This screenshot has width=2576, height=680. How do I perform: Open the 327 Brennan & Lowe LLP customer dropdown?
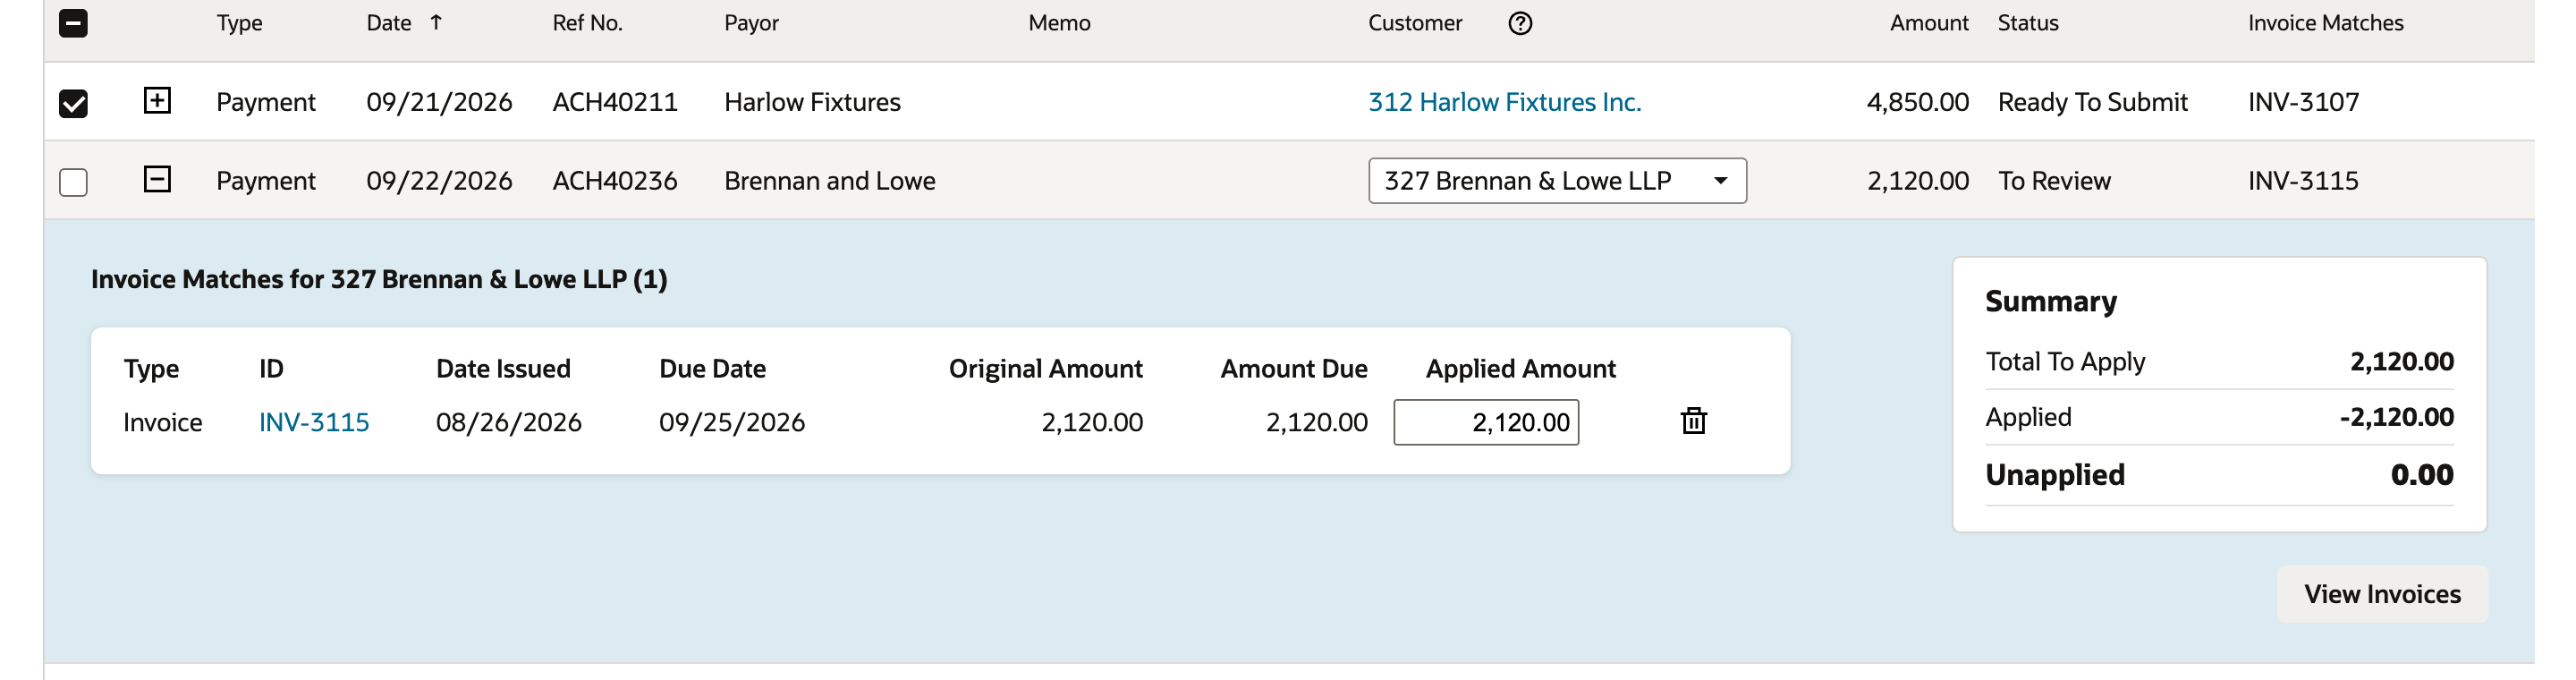point(1557,181)
